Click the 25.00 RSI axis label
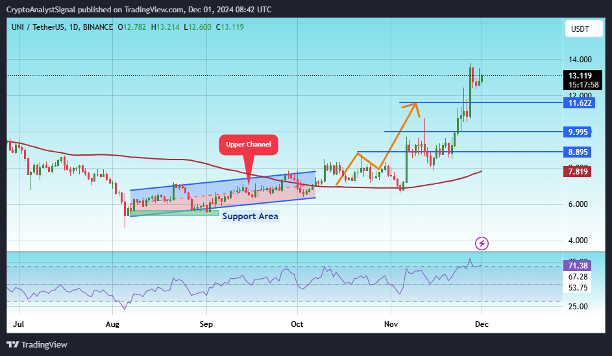 click(x=578, y=307)
